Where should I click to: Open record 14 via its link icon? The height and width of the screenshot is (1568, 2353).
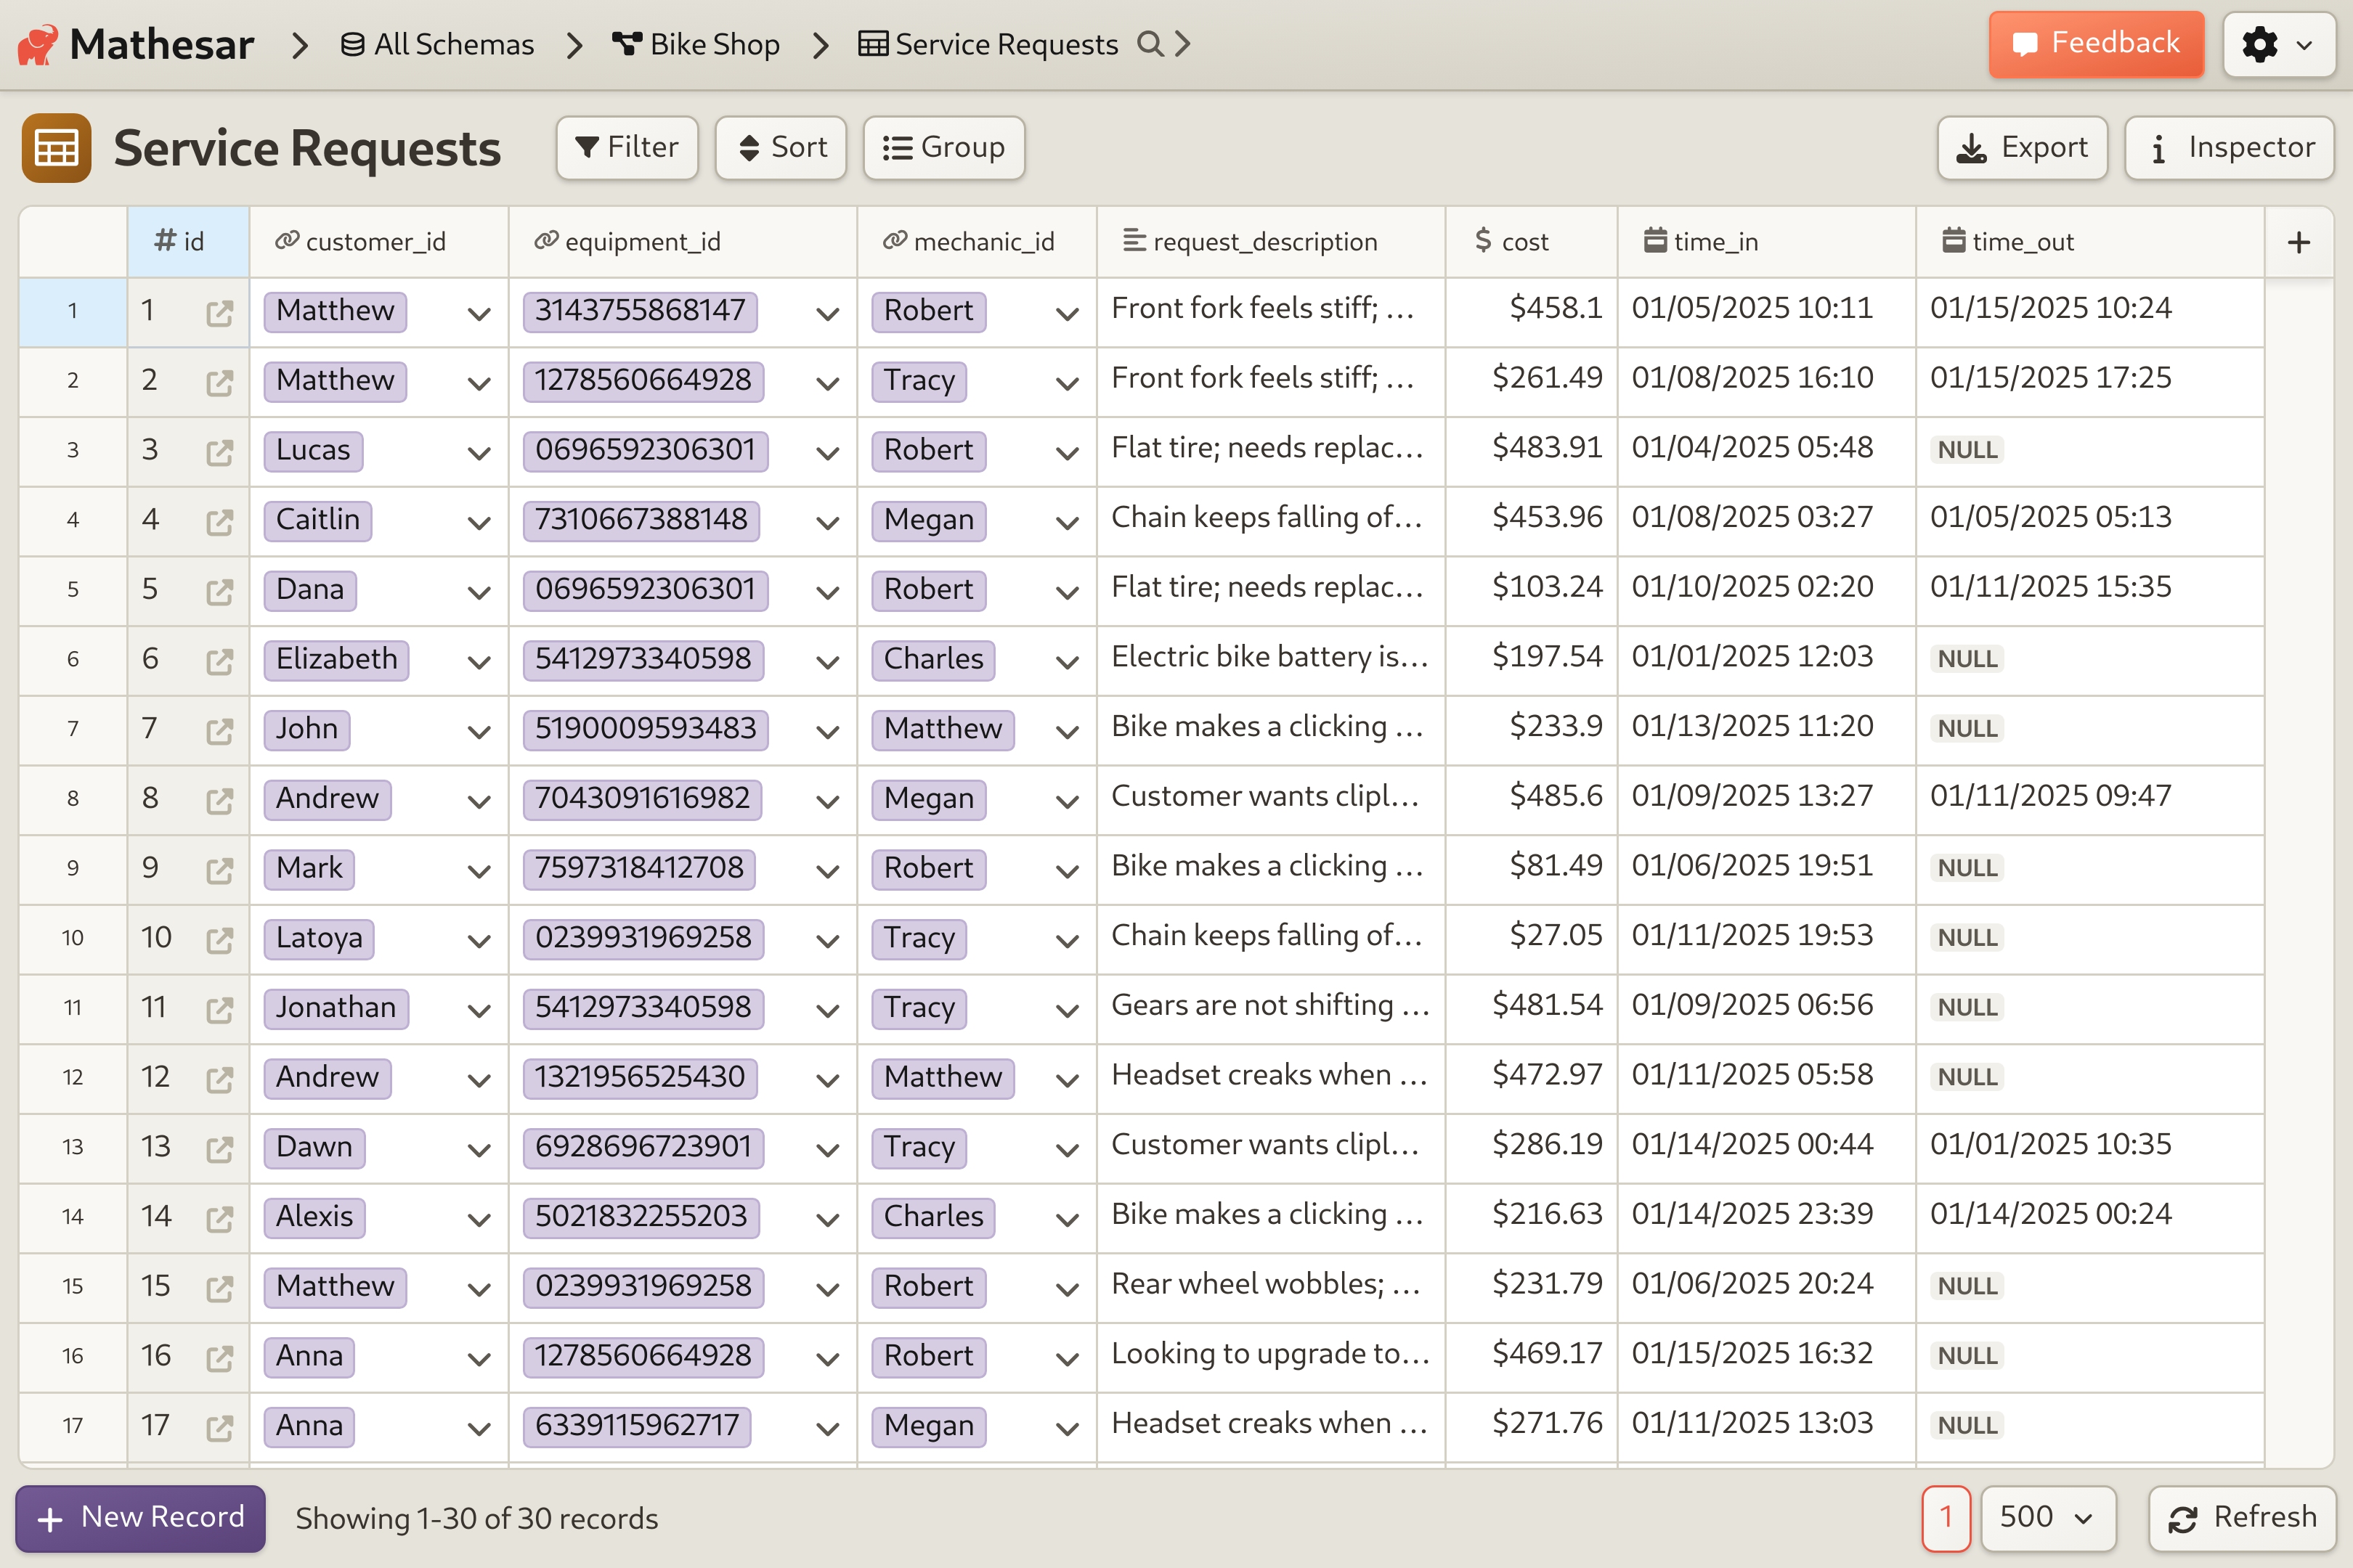(x=219, y=1219)
